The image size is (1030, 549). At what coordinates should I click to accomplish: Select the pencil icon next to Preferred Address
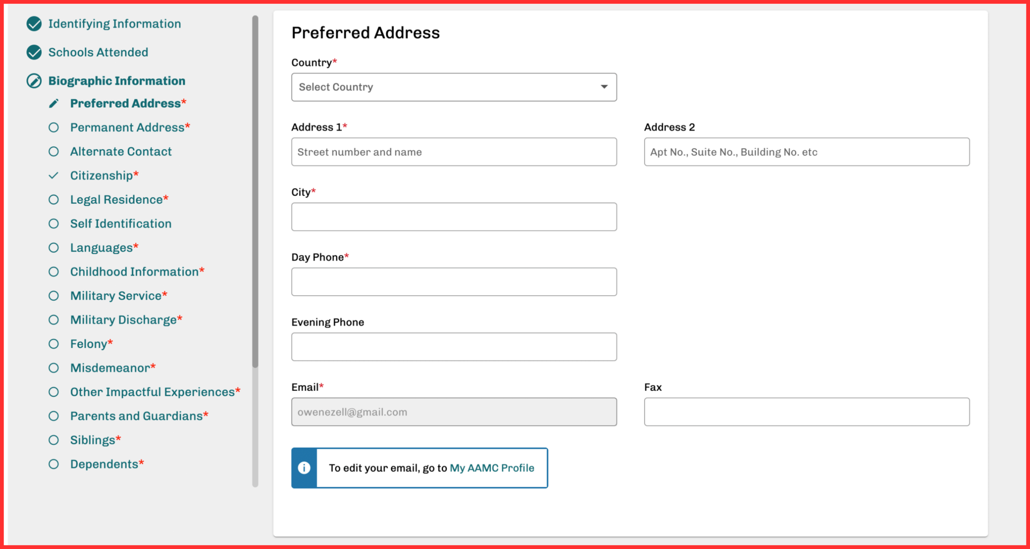pyautogui.click(x=54, y=103)
